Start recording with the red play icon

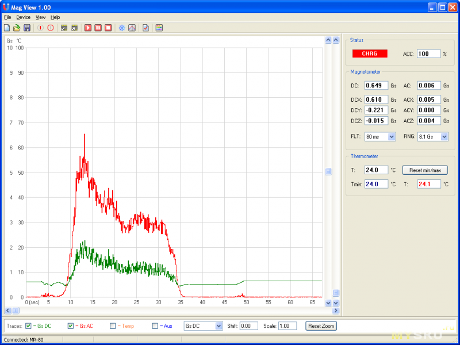[88, 28]
